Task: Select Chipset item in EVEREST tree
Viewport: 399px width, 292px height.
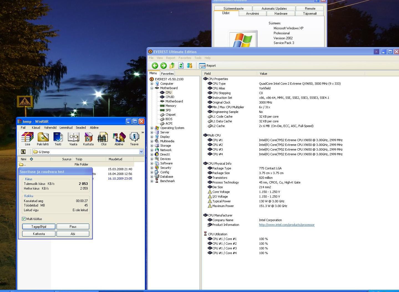Action: coord(170,115)
